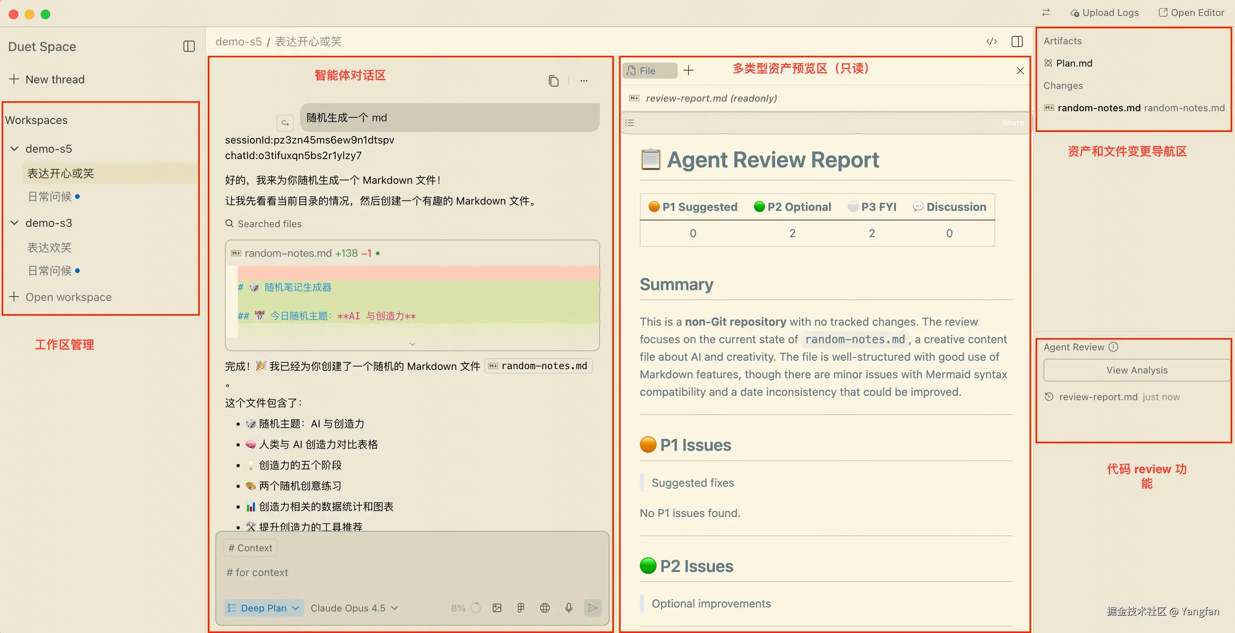Image resolution: width=1235 pixels, height=633 pixels.
Task: Click the image attachment icon
Action: click(x=497, y=607)
